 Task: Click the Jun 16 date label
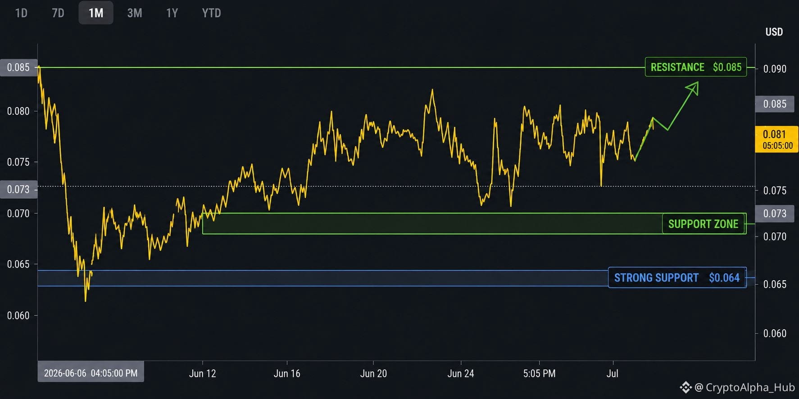287,373
